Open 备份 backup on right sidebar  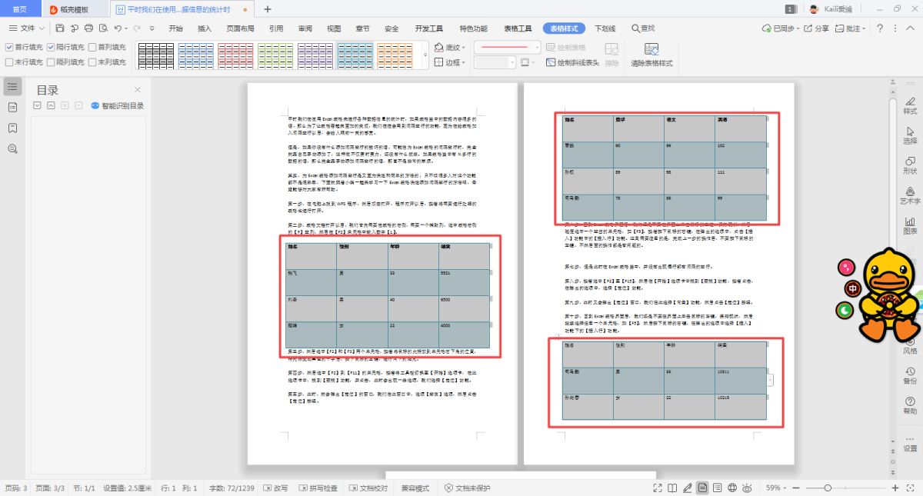point(910,374)
